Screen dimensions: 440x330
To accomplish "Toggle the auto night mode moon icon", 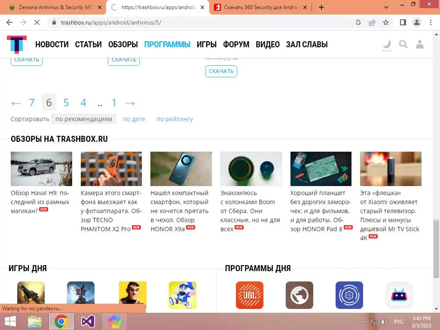I will 387,46.
